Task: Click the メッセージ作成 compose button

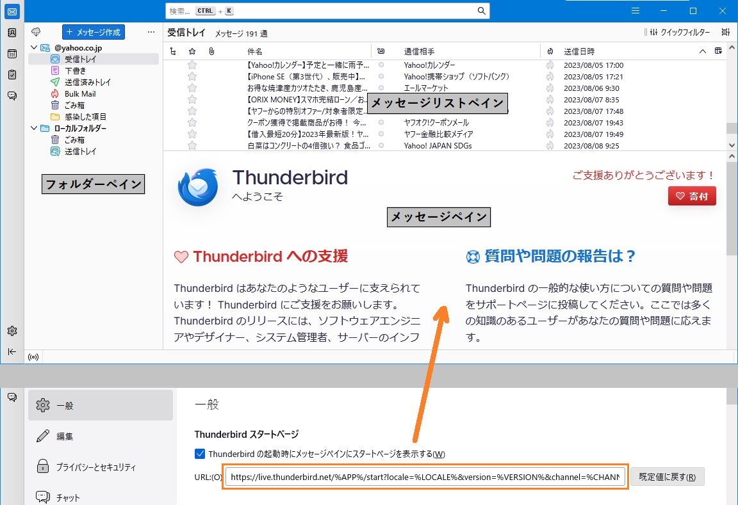Action: [93, 32]
